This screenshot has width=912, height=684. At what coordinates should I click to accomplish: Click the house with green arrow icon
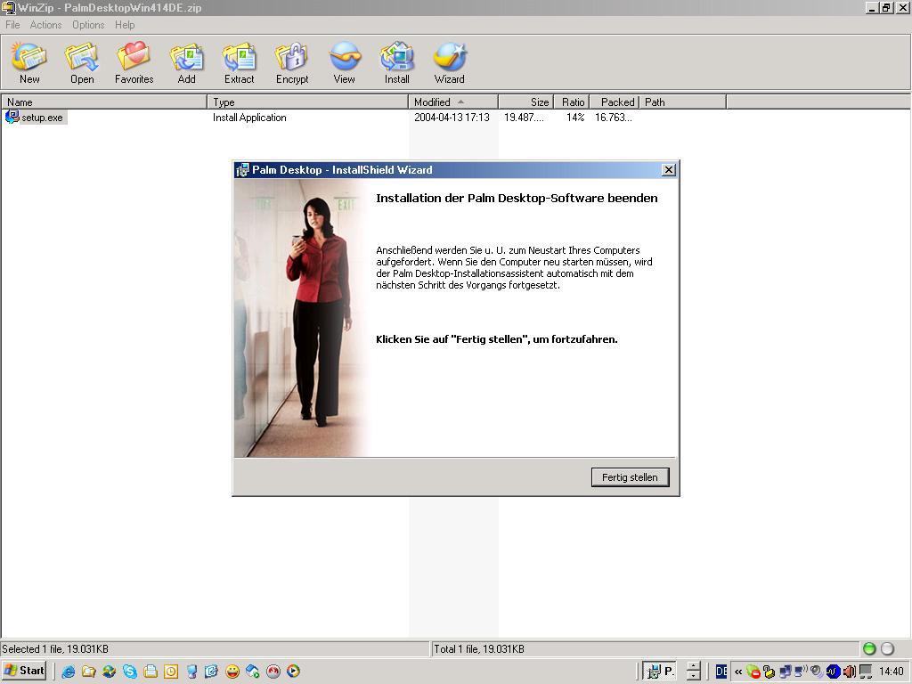tap(252, 672)
